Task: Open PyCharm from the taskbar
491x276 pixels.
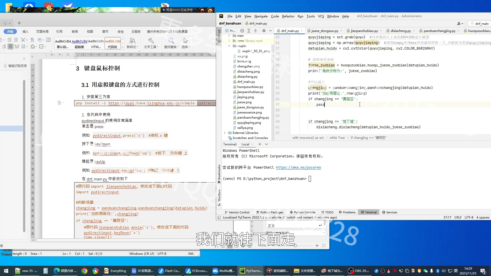Action: point(251,271)
